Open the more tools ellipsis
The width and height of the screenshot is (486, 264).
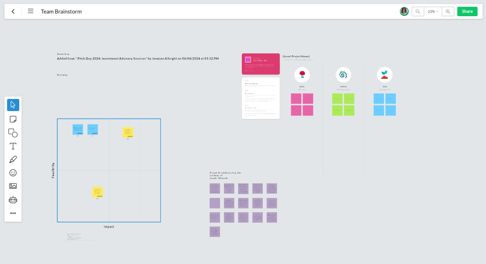(x=13, y=213)
